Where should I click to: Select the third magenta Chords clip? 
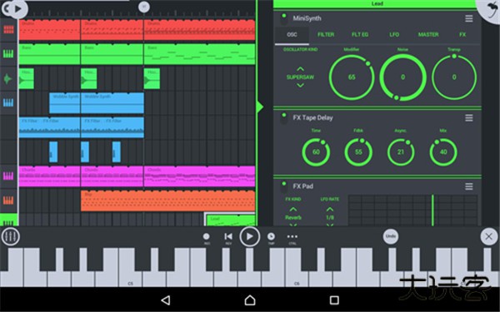click(199, 176)
